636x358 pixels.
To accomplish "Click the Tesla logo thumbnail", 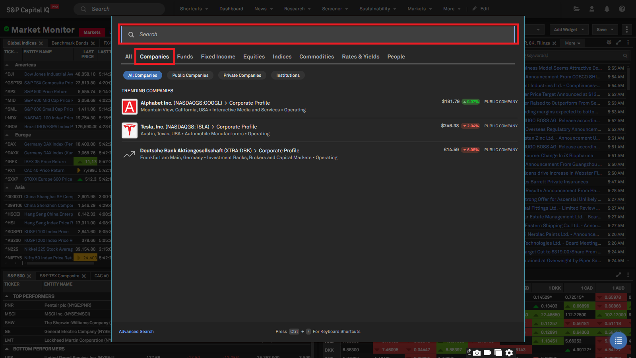I will click(130, 130).
